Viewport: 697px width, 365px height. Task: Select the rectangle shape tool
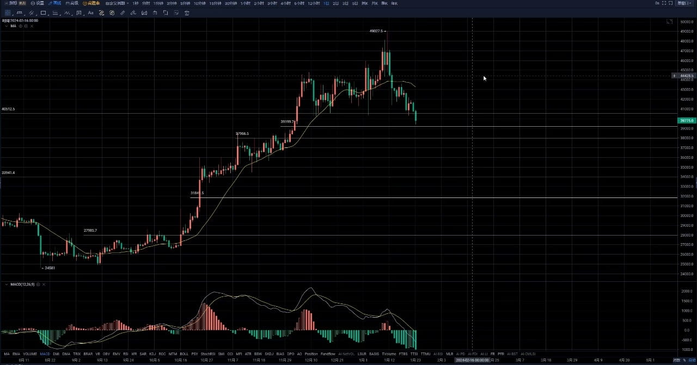[x=44, y=13]
